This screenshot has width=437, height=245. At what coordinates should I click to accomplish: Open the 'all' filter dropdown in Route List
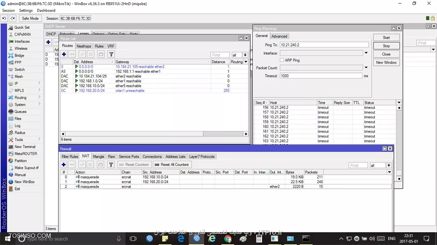(x=245, y=55)
